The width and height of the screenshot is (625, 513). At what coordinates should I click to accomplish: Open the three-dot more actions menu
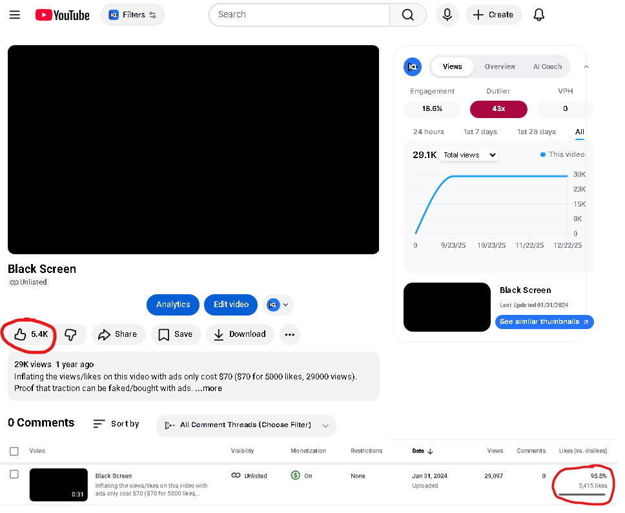290,334
